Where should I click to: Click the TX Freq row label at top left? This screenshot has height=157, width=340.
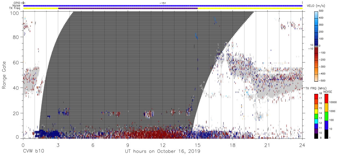coord(14,8)
